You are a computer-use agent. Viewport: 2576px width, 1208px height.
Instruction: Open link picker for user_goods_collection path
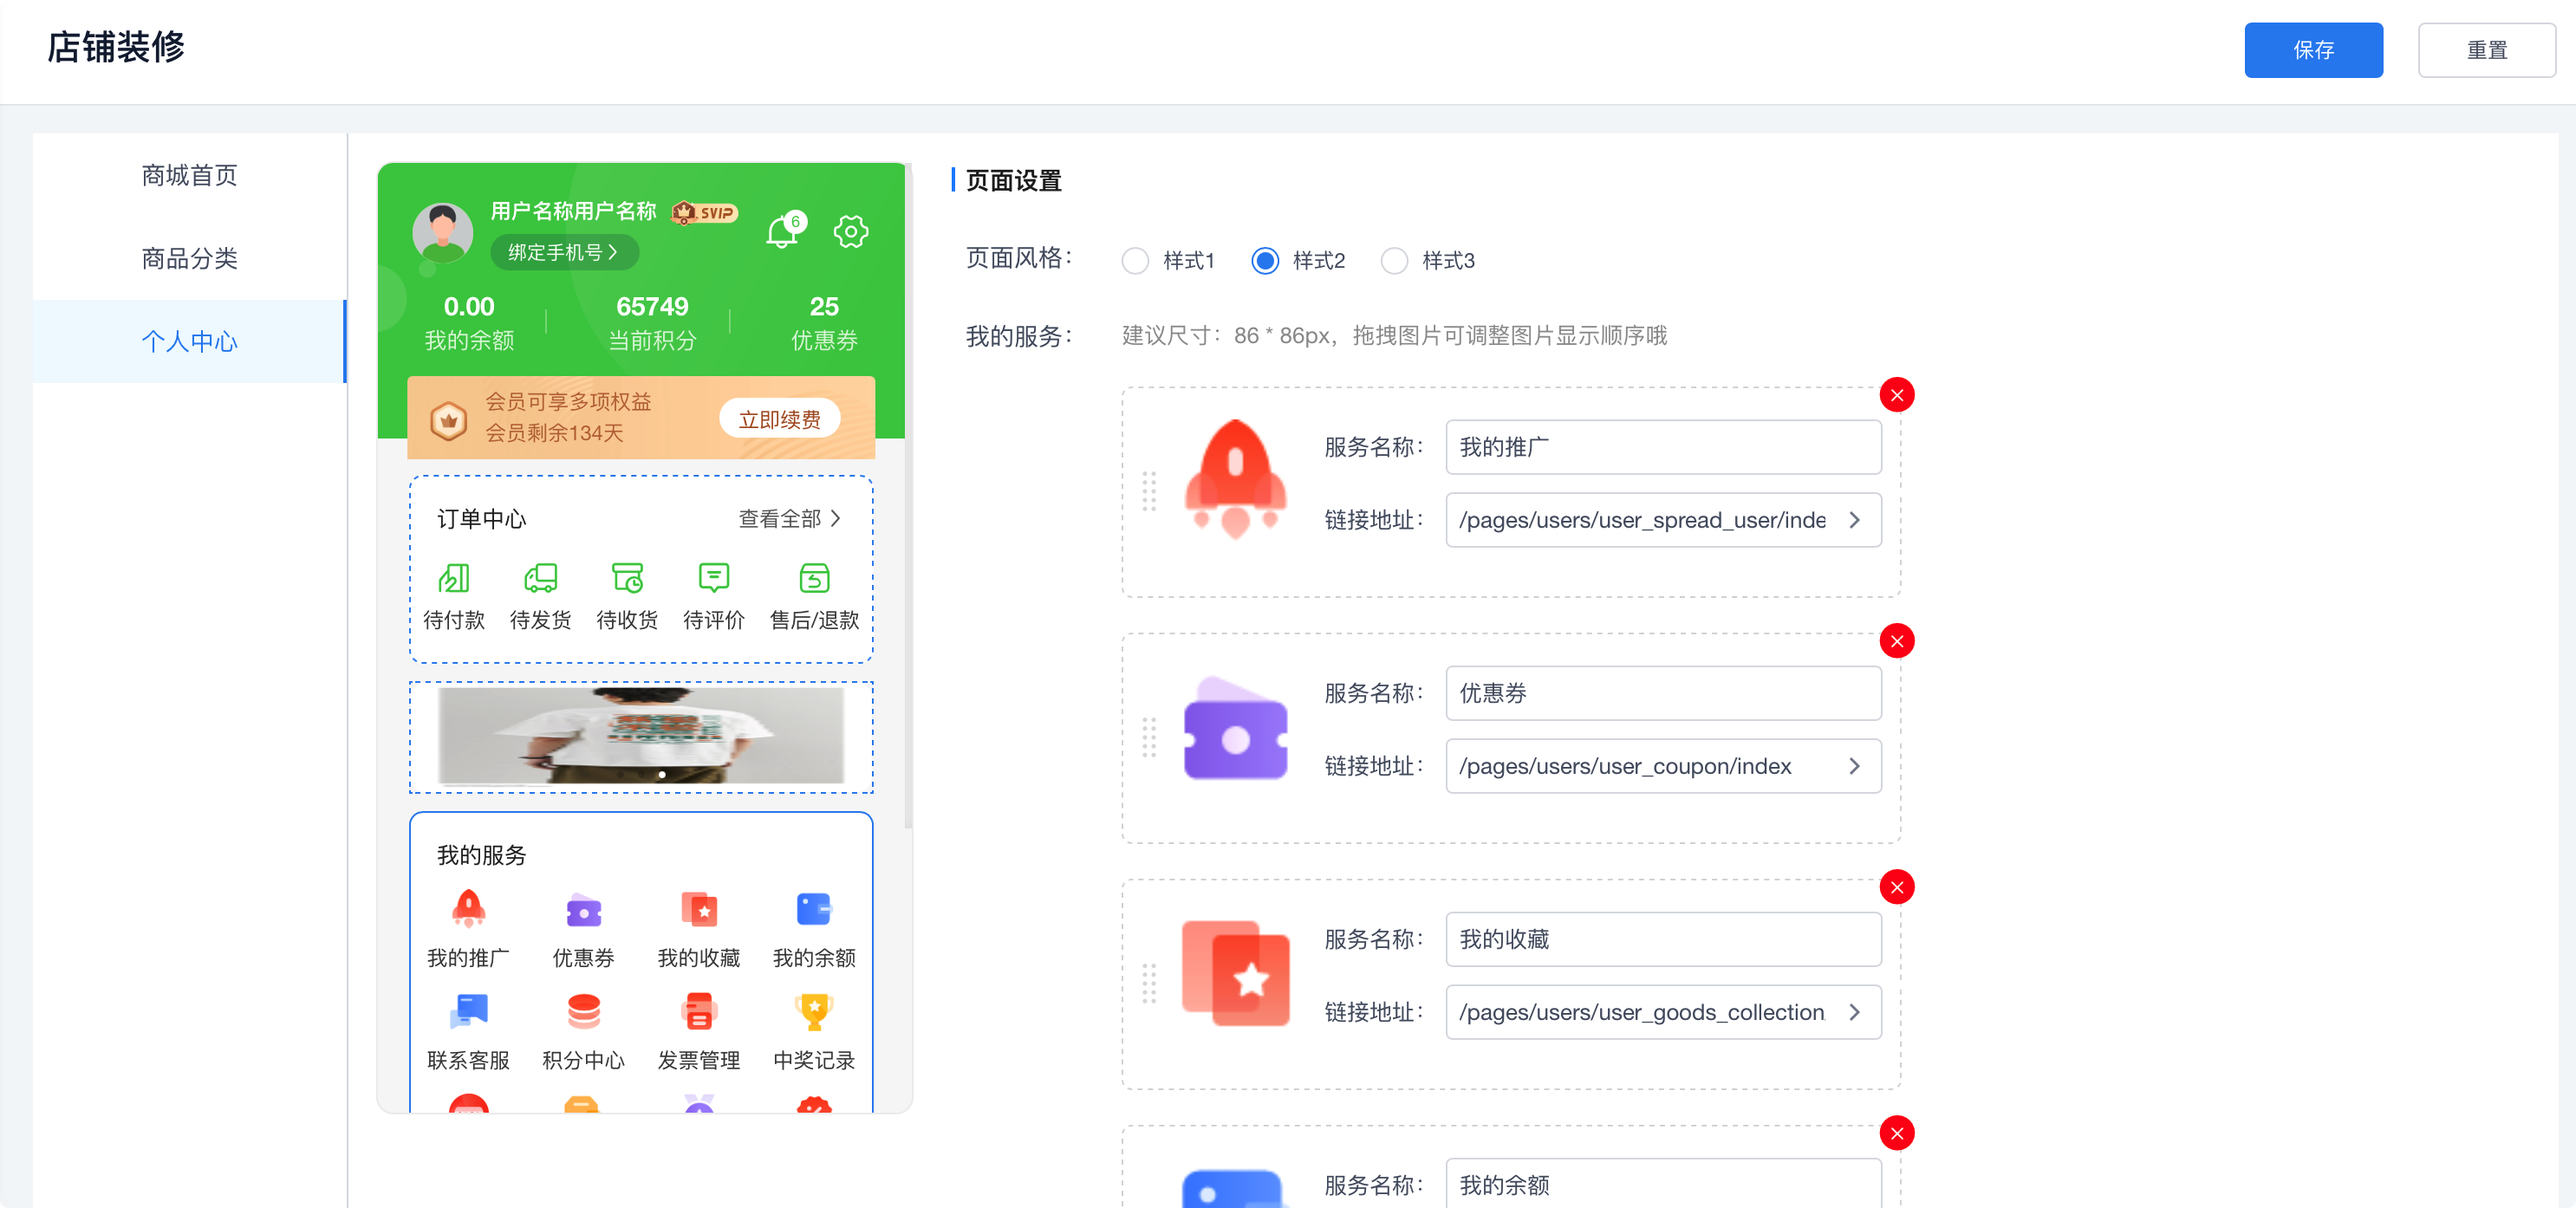[x=1855, y=1012]
